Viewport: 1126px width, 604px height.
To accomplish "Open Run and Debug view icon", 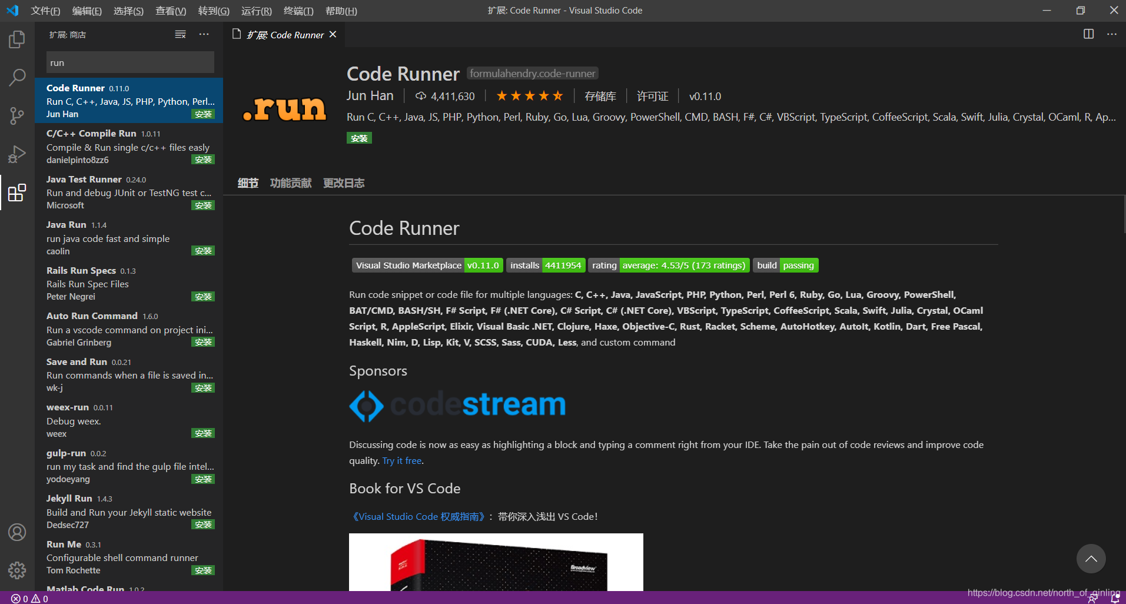I will coord(17,154).
